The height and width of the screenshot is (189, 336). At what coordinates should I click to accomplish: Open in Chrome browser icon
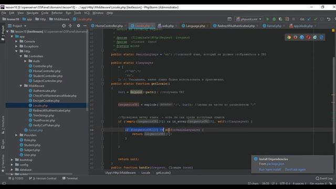pyautogui.click(x=289, y=37)
